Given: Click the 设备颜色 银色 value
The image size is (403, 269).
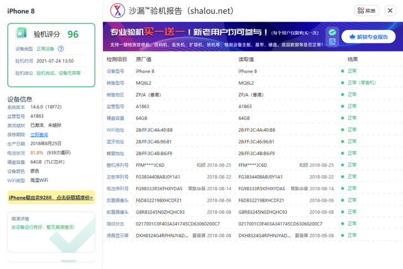Looking at the screenshot, I should (x=35, y=171).
